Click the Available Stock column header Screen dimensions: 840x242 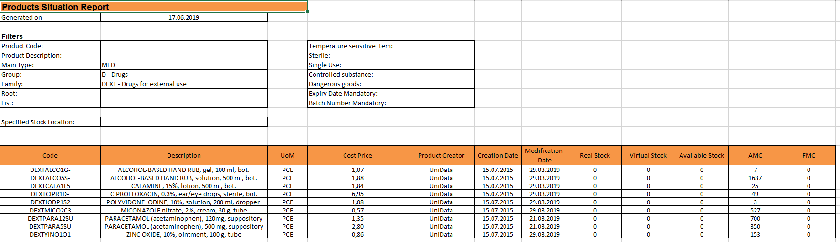pyautogui.click(x=702, y=155)
